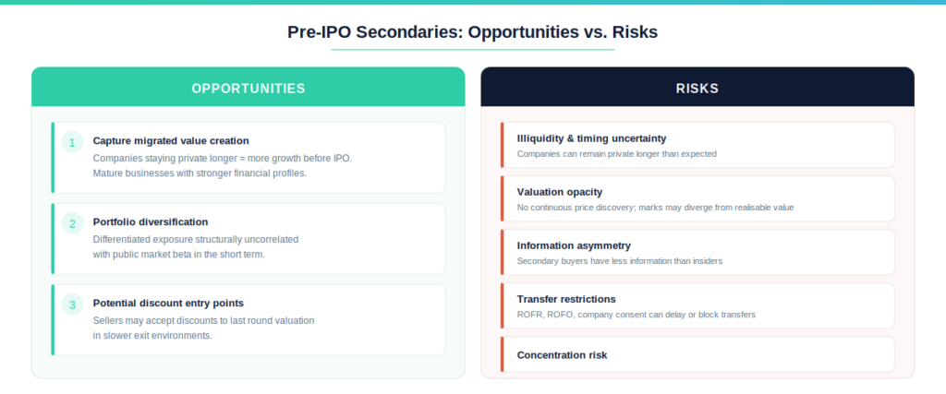This screenshot has height=394, width=946.
Task: Click the ROFR, ROFO company consent description
Action: pyautogui.click(x=636, y=315)
